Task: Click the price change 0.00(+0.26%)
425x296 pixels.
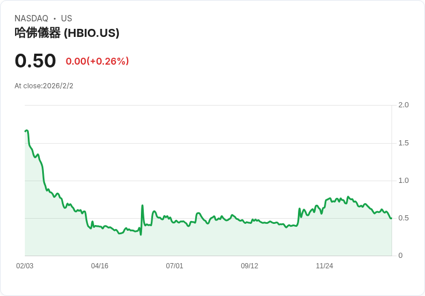Action: [98, 61]
